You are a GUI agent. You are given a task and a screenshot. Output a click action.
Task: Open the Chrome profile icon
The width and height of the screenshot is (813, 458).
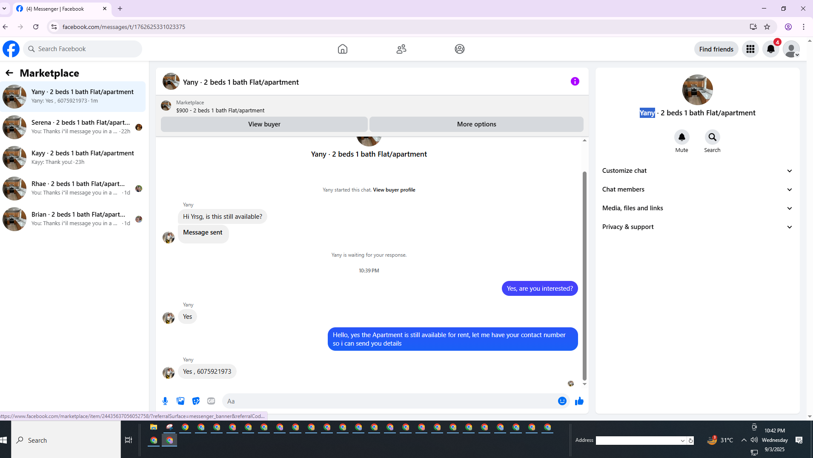(788, 27)
